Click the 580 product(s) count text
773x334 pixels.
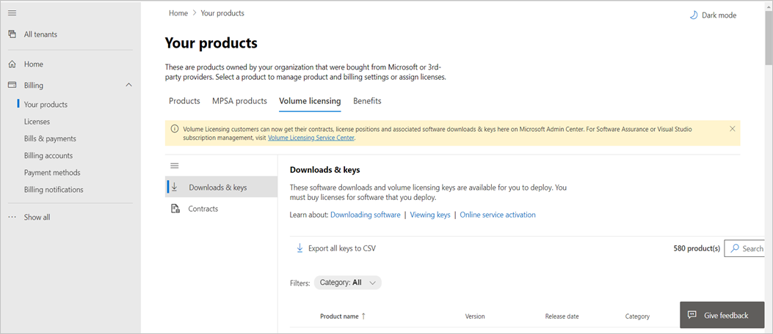[x=697, y=248]
